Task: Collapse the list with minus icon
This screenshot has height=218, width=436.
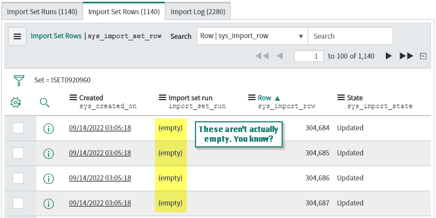Action: [423, 56]
